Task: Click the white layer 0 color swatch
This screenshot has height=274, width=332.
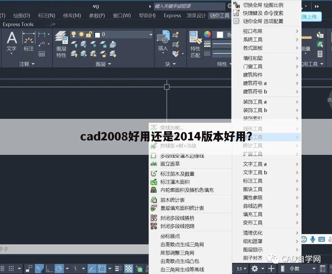Action: click(x=97, y=34)
